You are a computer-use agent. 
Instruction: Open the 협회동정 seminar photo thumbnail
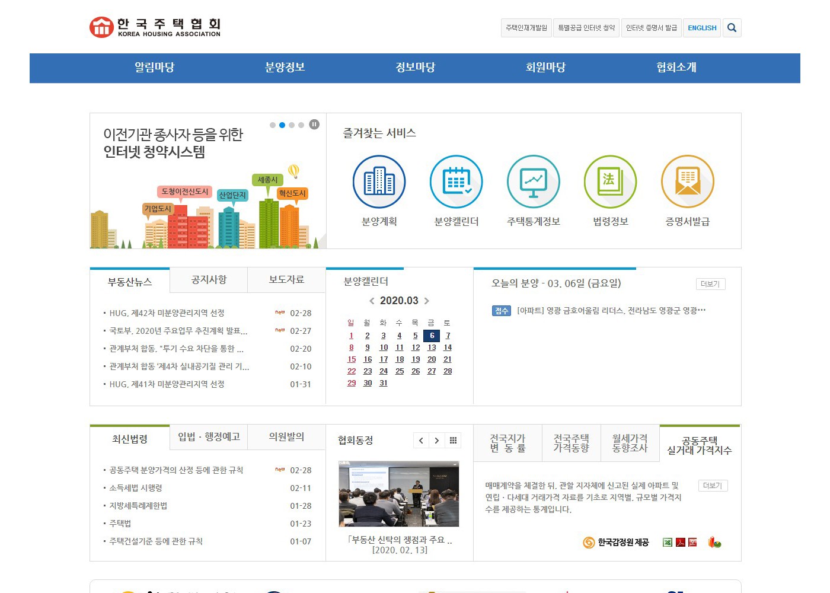(399, 494)
